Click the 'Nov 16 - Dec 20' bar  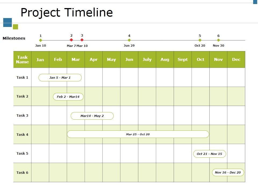pyautogui.click(x=228, y=172)
